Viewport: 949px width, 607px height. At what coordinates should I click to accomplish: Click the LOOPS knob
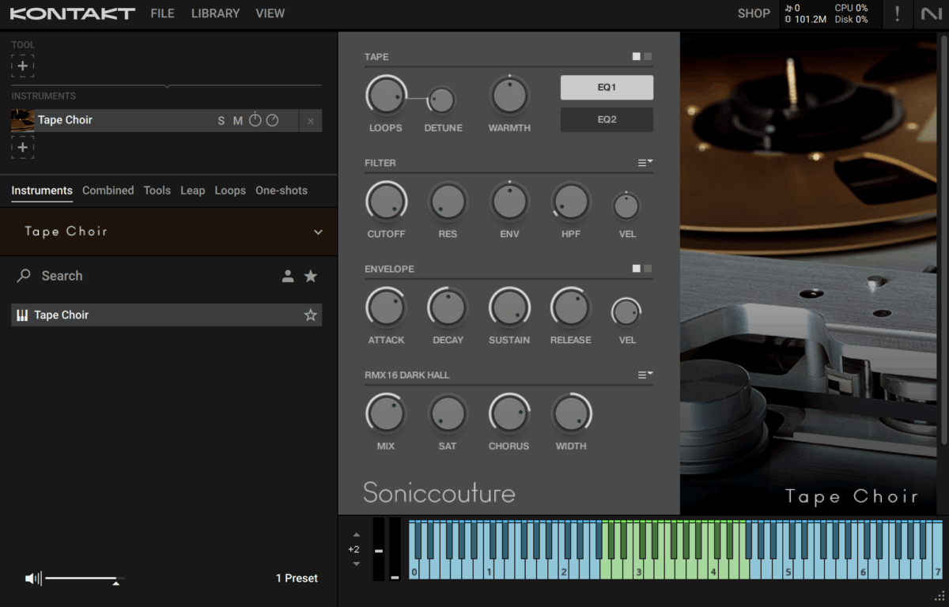[386, 96]
